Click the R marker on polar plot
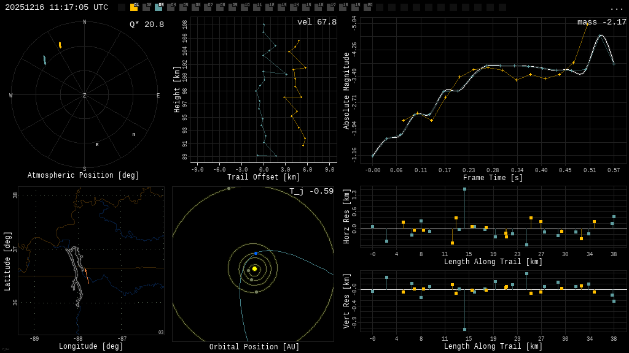Viewport: 629px width, 353px height. pyautogui.click(x=97, y=145)
